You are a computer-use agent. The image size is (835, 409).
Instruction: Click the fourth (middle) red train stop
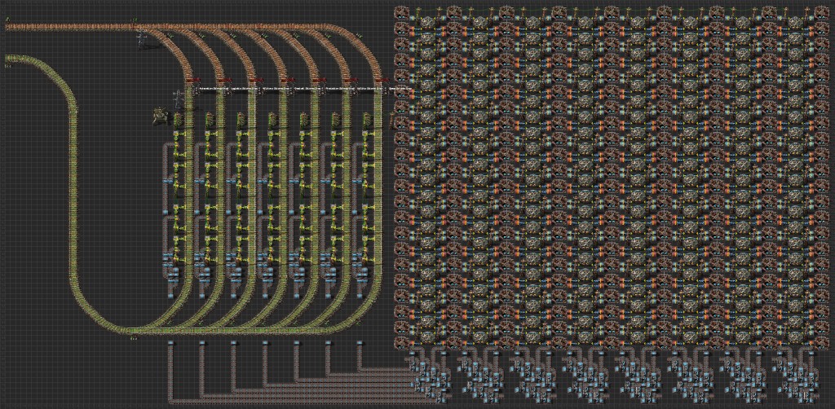tap(287, 79)
